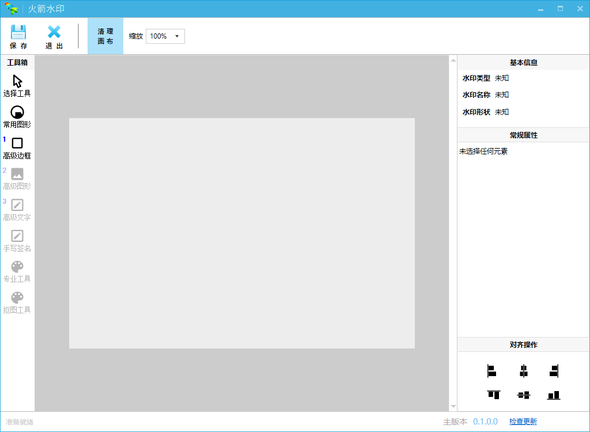
Task: Open the 常用图形 common shapes tool
Action: coord(17,117)
